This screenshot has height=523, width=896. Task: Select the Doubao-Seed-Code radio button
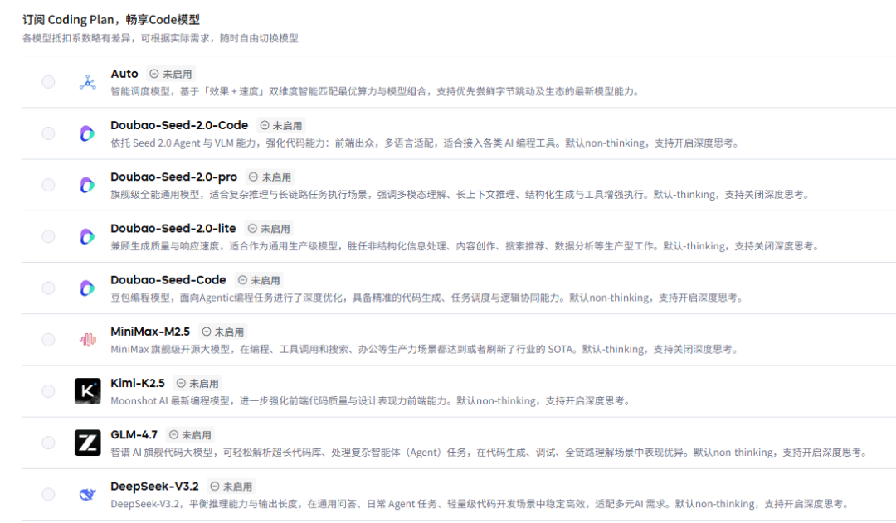[49, 288]
